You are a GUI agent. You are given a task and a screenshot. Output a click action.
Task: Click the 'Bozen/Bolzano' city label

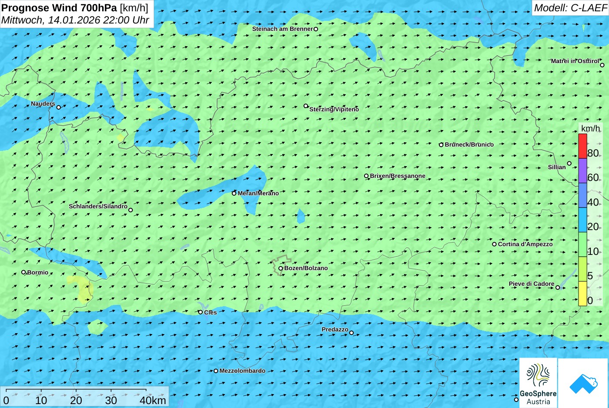click(x=306, y=268)
